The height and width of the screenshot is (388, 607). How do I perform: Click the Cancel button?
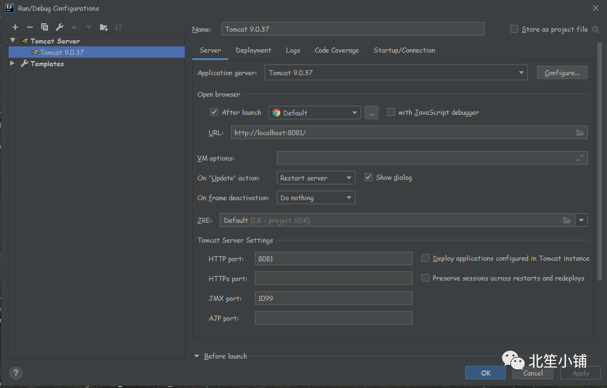(x=532, y=373)
